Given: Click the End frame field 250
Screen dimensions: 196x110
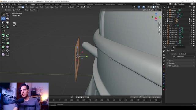Looking at the screenshot, I should 156,97.
